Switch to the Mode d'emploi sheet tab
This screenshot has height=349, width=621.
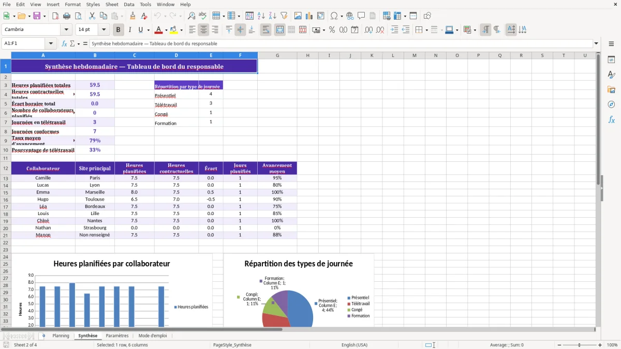point(153,336)
